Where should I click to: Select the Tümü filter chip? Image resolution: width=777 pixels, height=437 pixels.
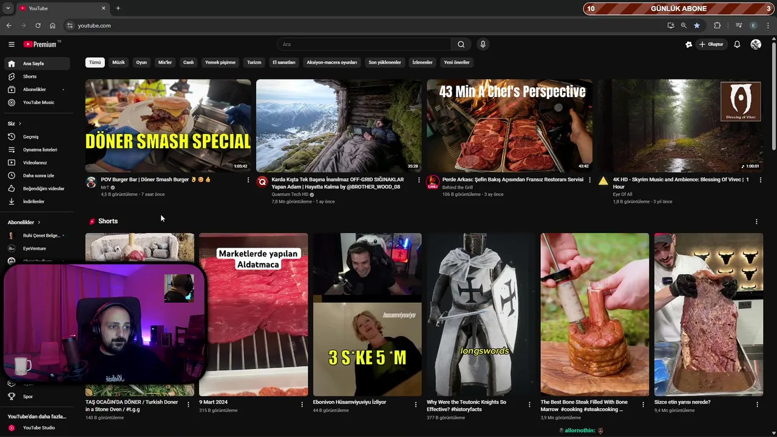tap(95, 62)
